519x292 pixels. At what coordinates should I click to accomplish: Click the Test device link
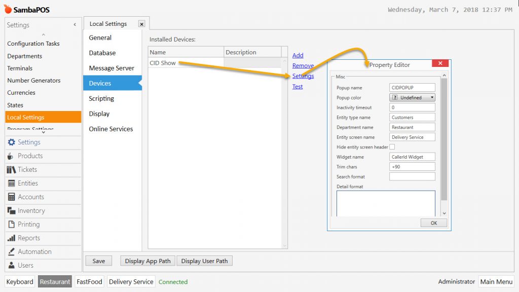297,86
